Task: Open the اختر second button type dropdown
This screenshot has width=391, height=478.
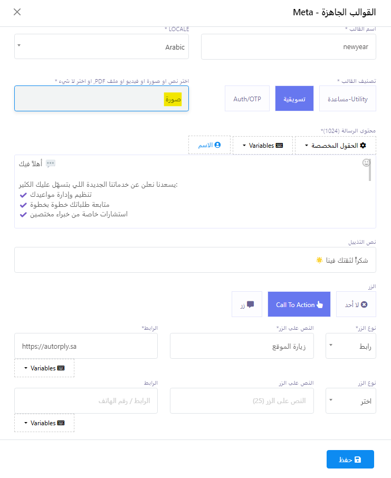Action: tap(351, 400)
